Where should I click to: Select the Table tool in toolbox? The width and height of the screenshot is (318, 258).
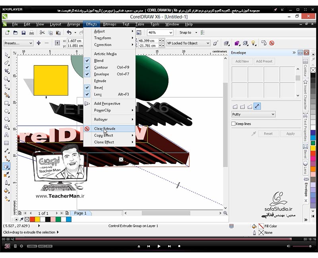7,143
